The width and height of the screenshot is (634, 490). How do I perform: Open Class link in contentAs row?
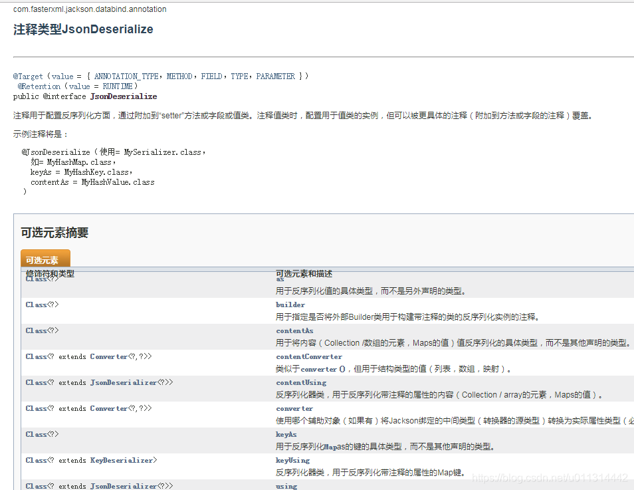[x=36, y=330]
